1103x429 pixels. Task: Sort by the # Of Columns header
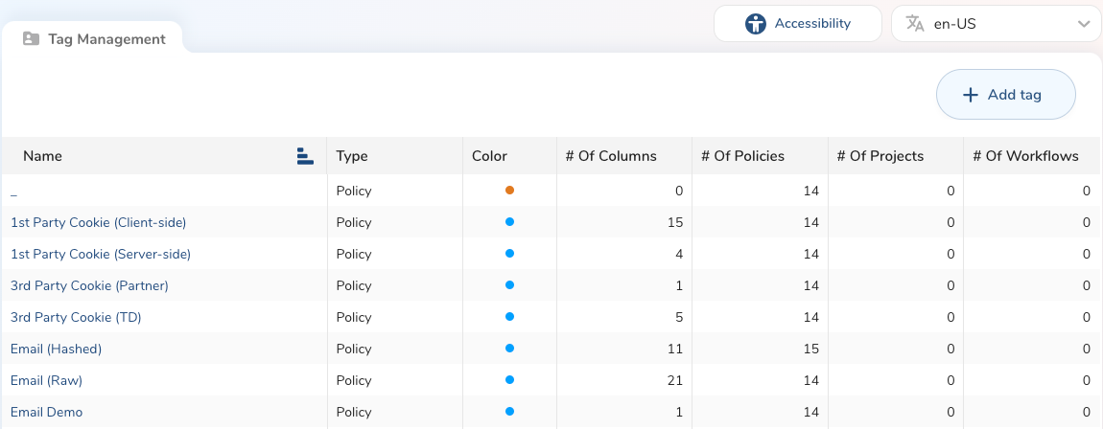(611, 156)
